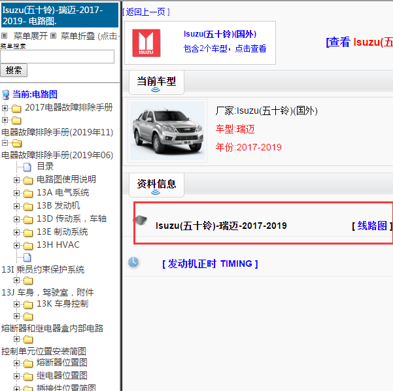This screenshot has width=393, height=391.
Task: Click folder icon of 继电器位置图
Action: [x=28, y=376]
